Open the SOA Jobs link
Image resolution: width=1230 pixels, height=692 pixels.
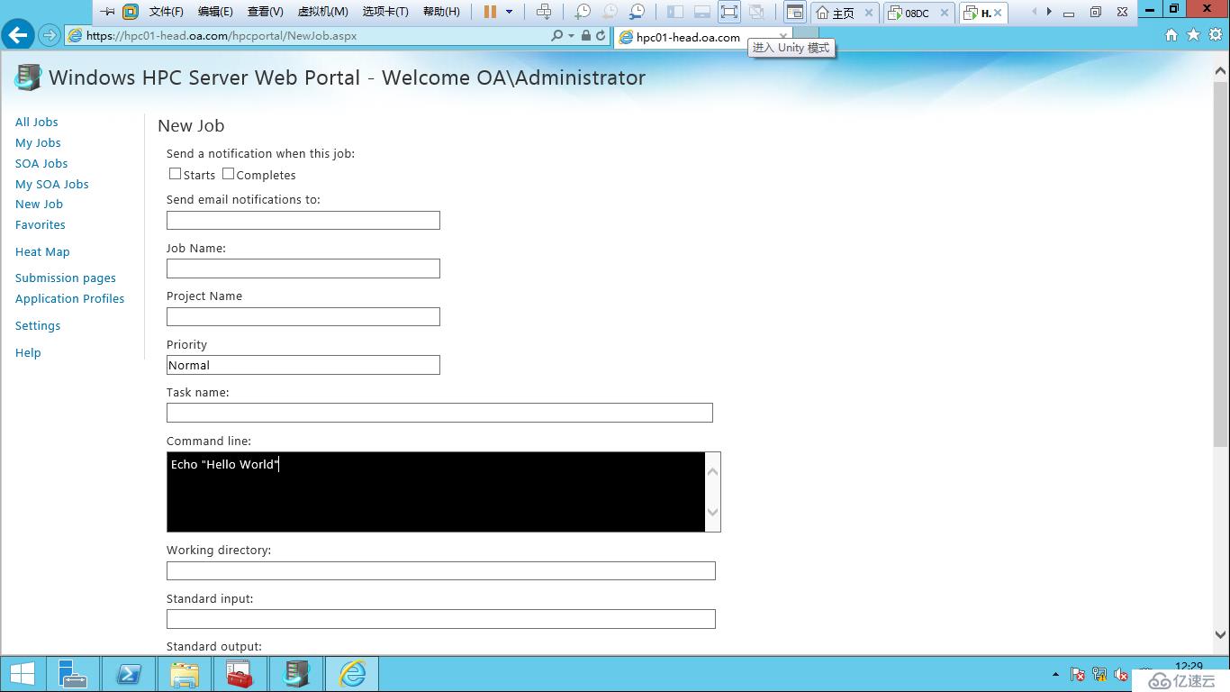coord(41,163)
